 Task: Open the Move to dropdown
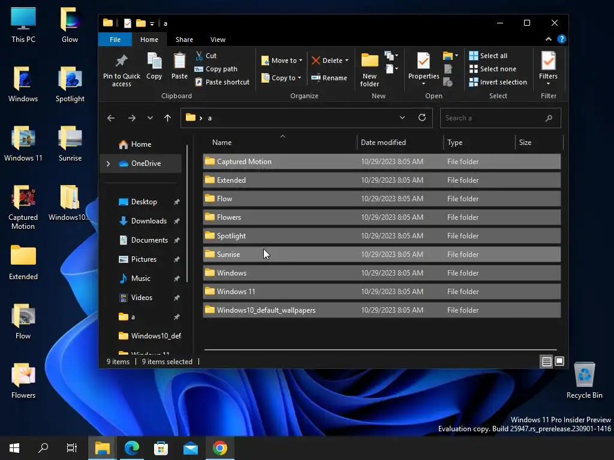pyautogui.click(x=282, y=60)
